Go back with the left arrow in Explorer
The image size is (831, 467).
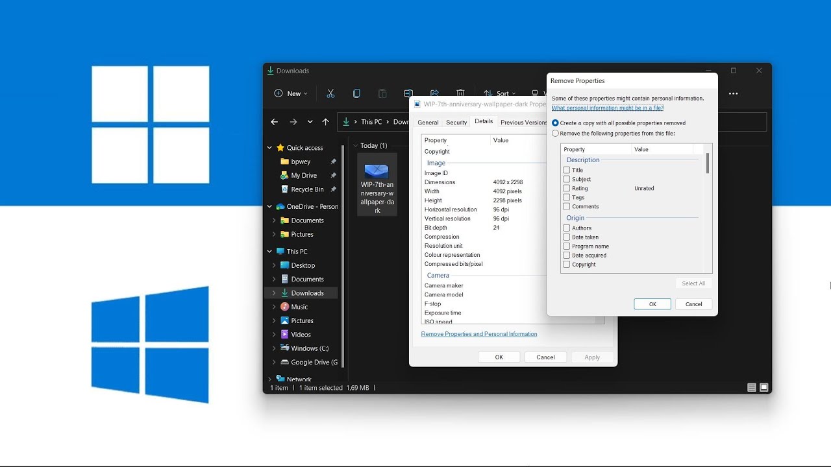tap(274, 122)
